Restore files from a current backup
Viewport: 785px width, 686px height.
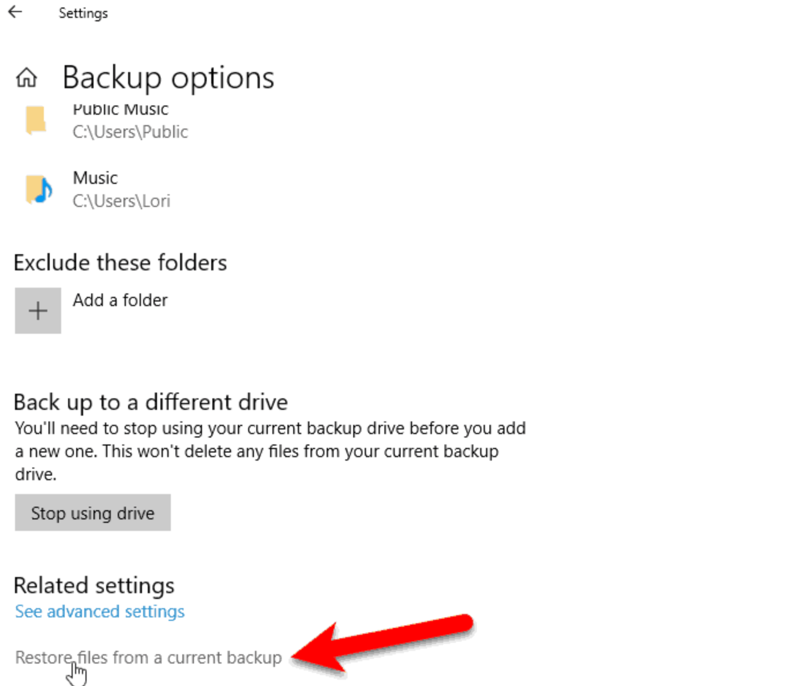[x=148, y=657]
